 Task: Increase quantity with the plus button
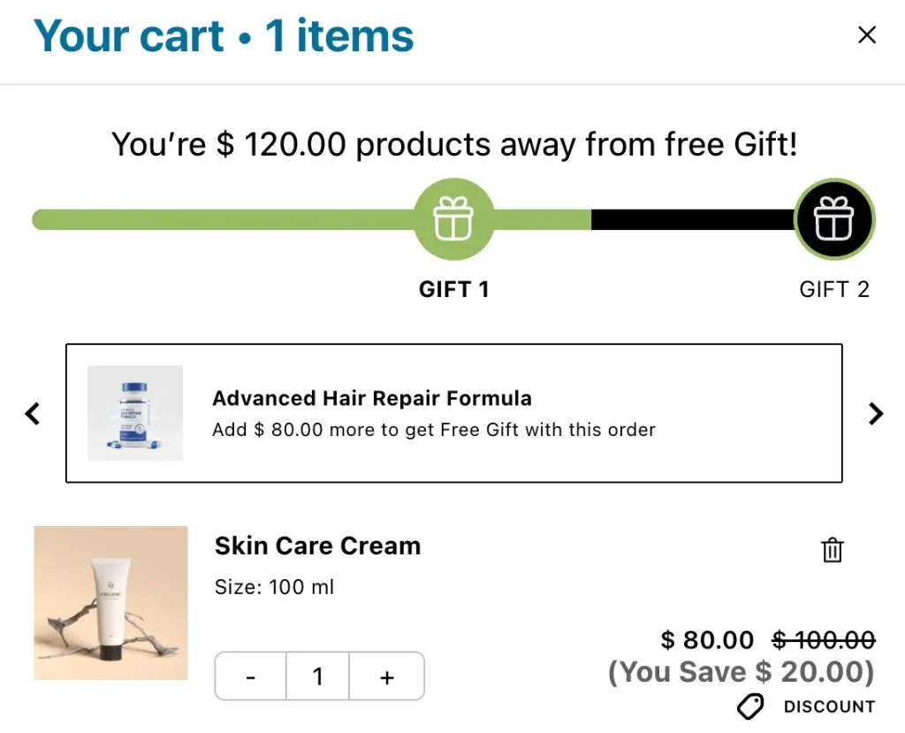[x=386, y=676]
